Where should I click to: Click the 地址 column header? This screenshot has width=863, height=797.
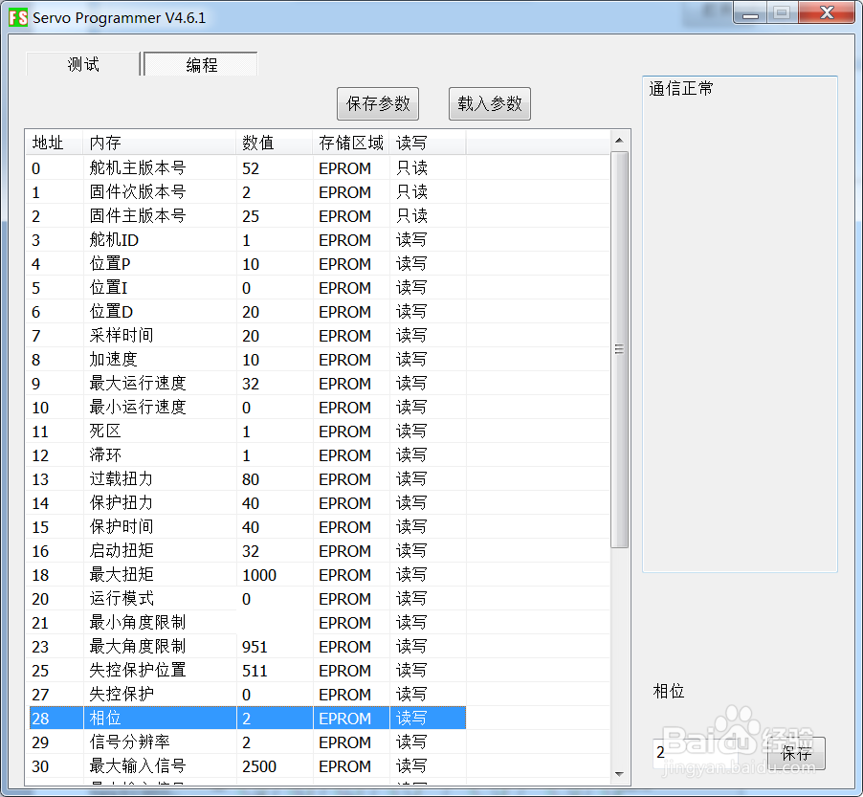tap(45, 142)
